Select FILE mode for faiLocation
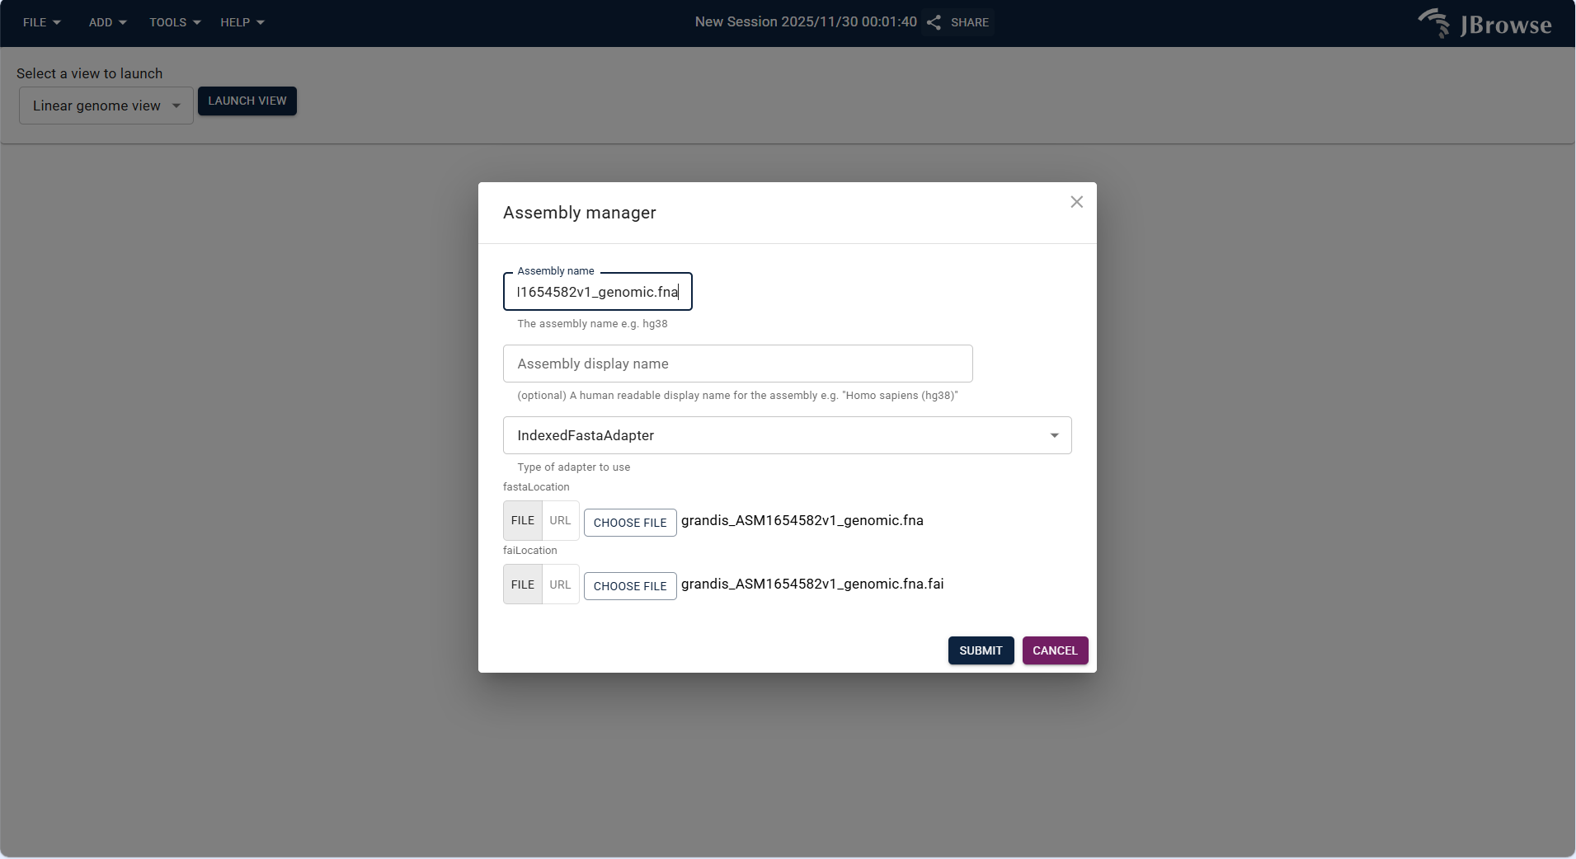Image resolution: width=1576 pixels, height=859 pixels. (x=522, y=584)
